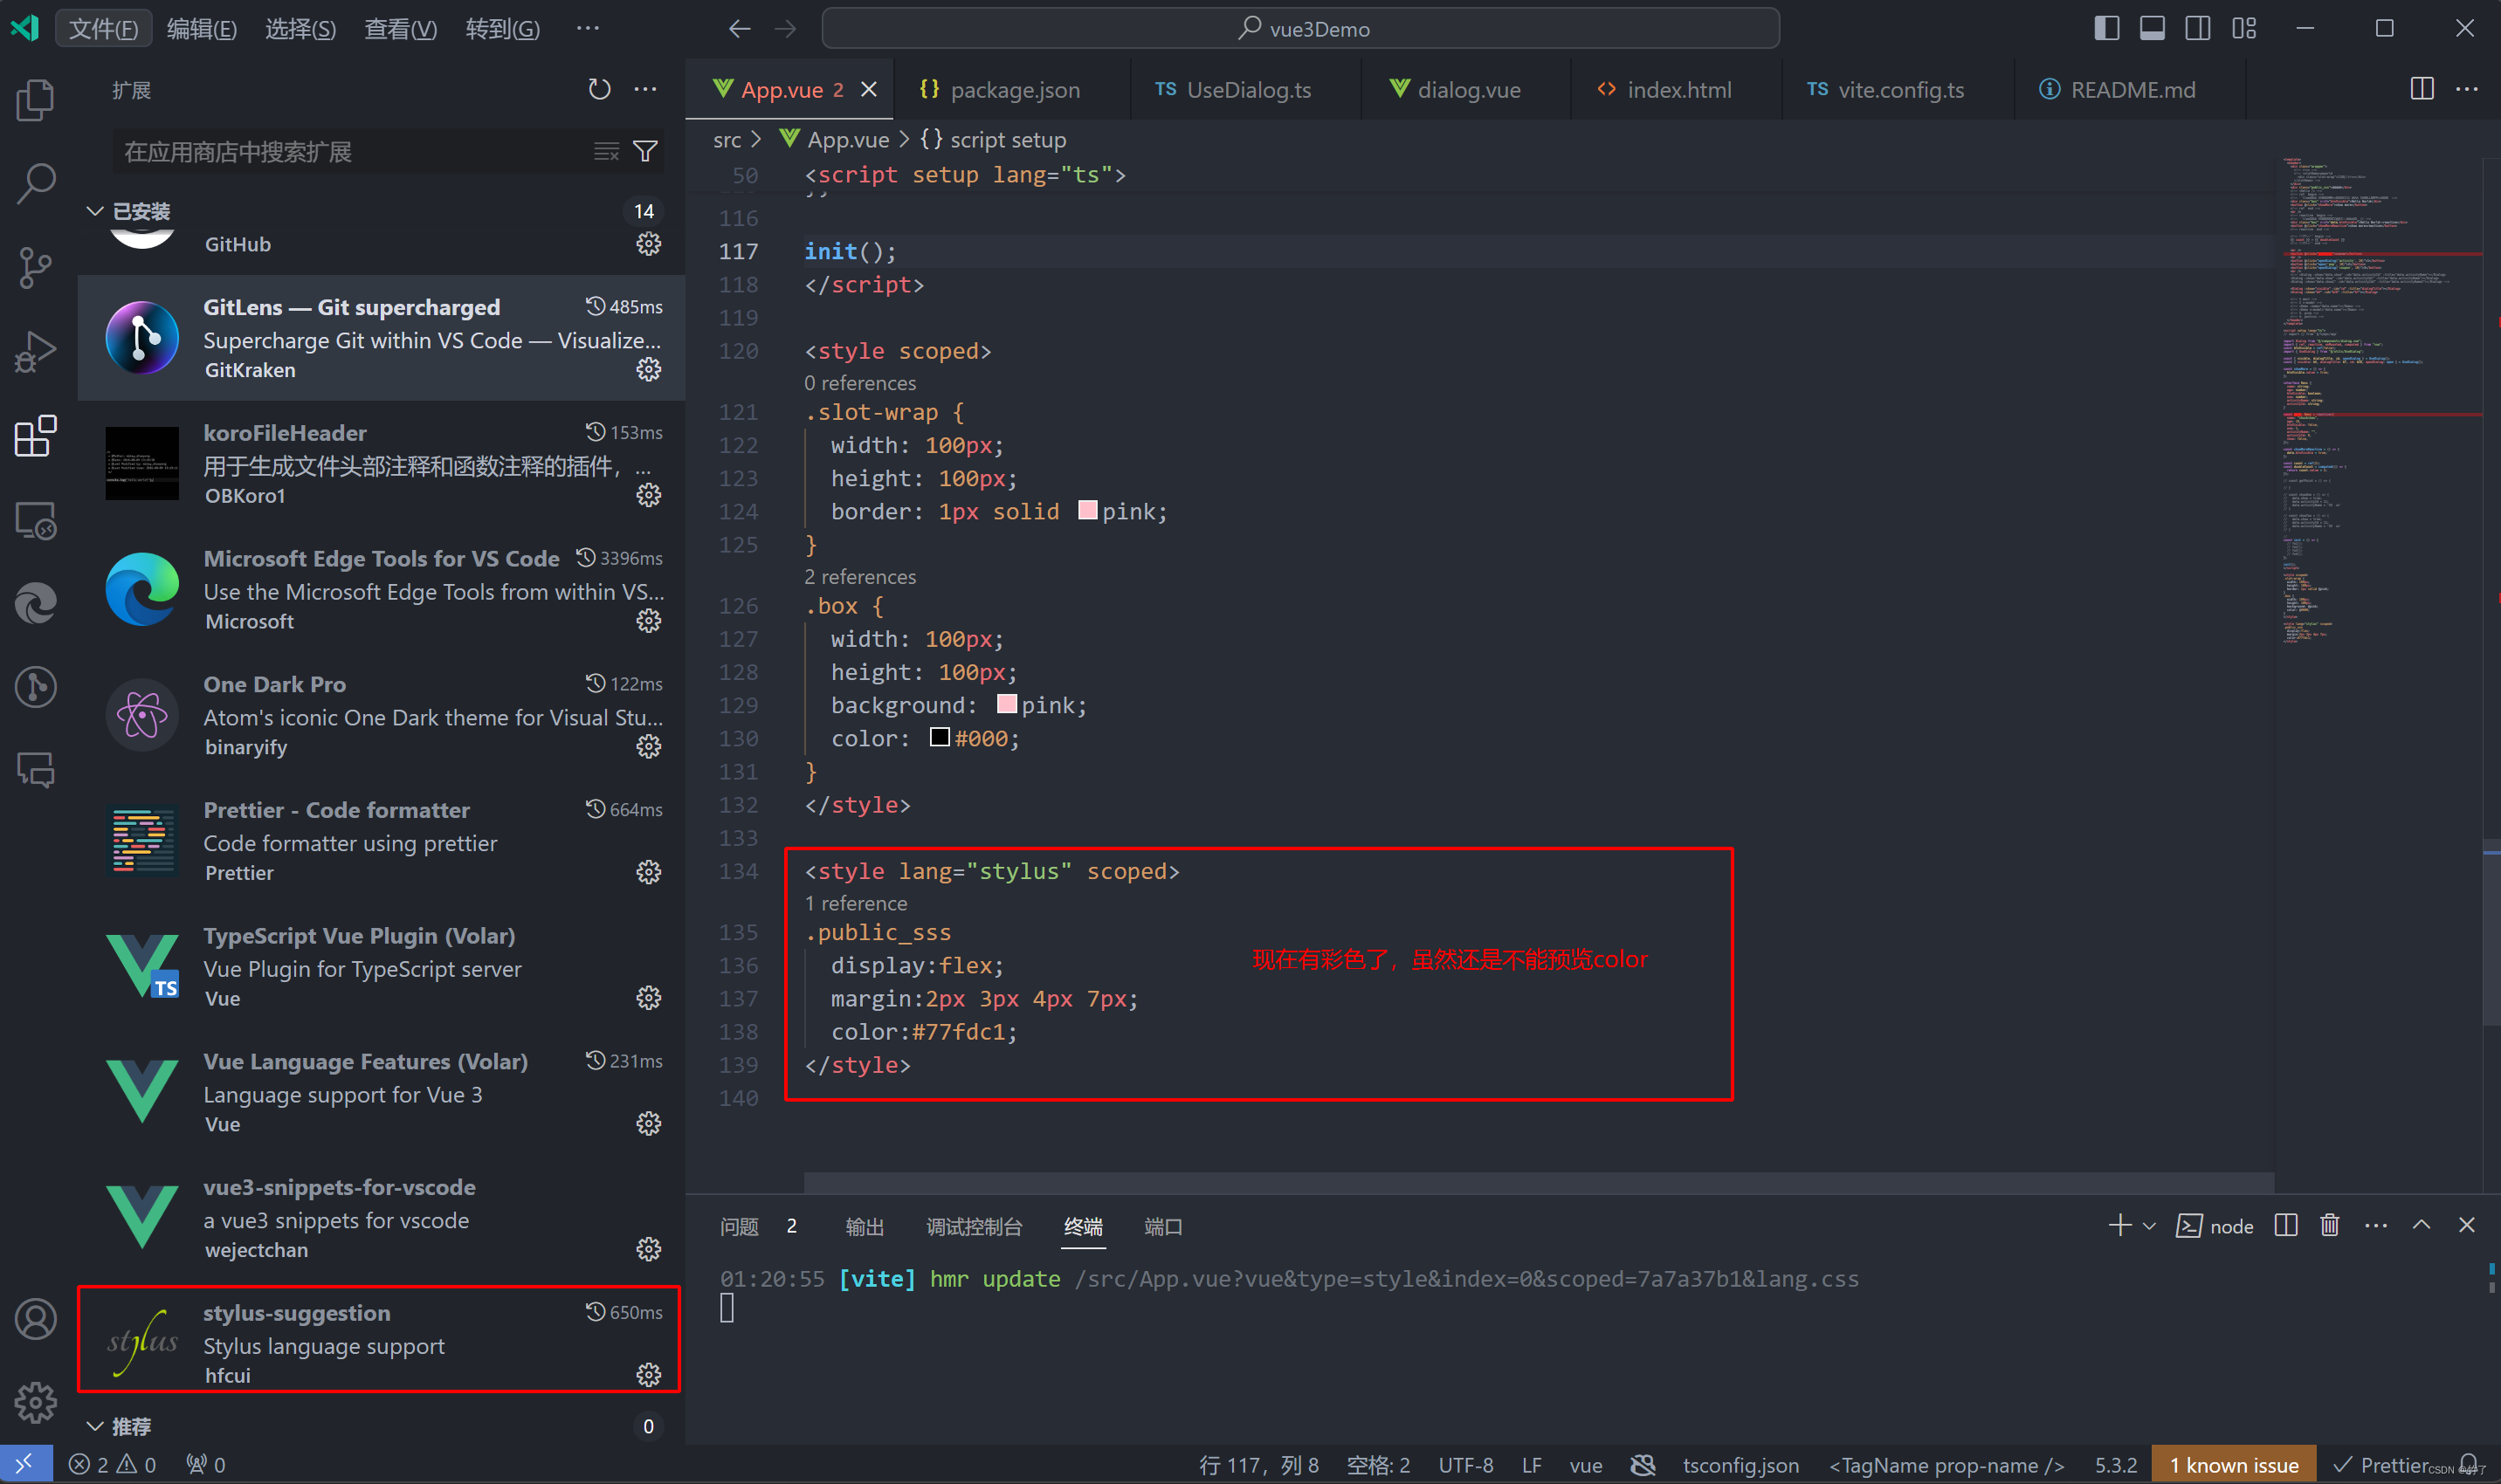Open the 文件 menu

pos(103,28)
